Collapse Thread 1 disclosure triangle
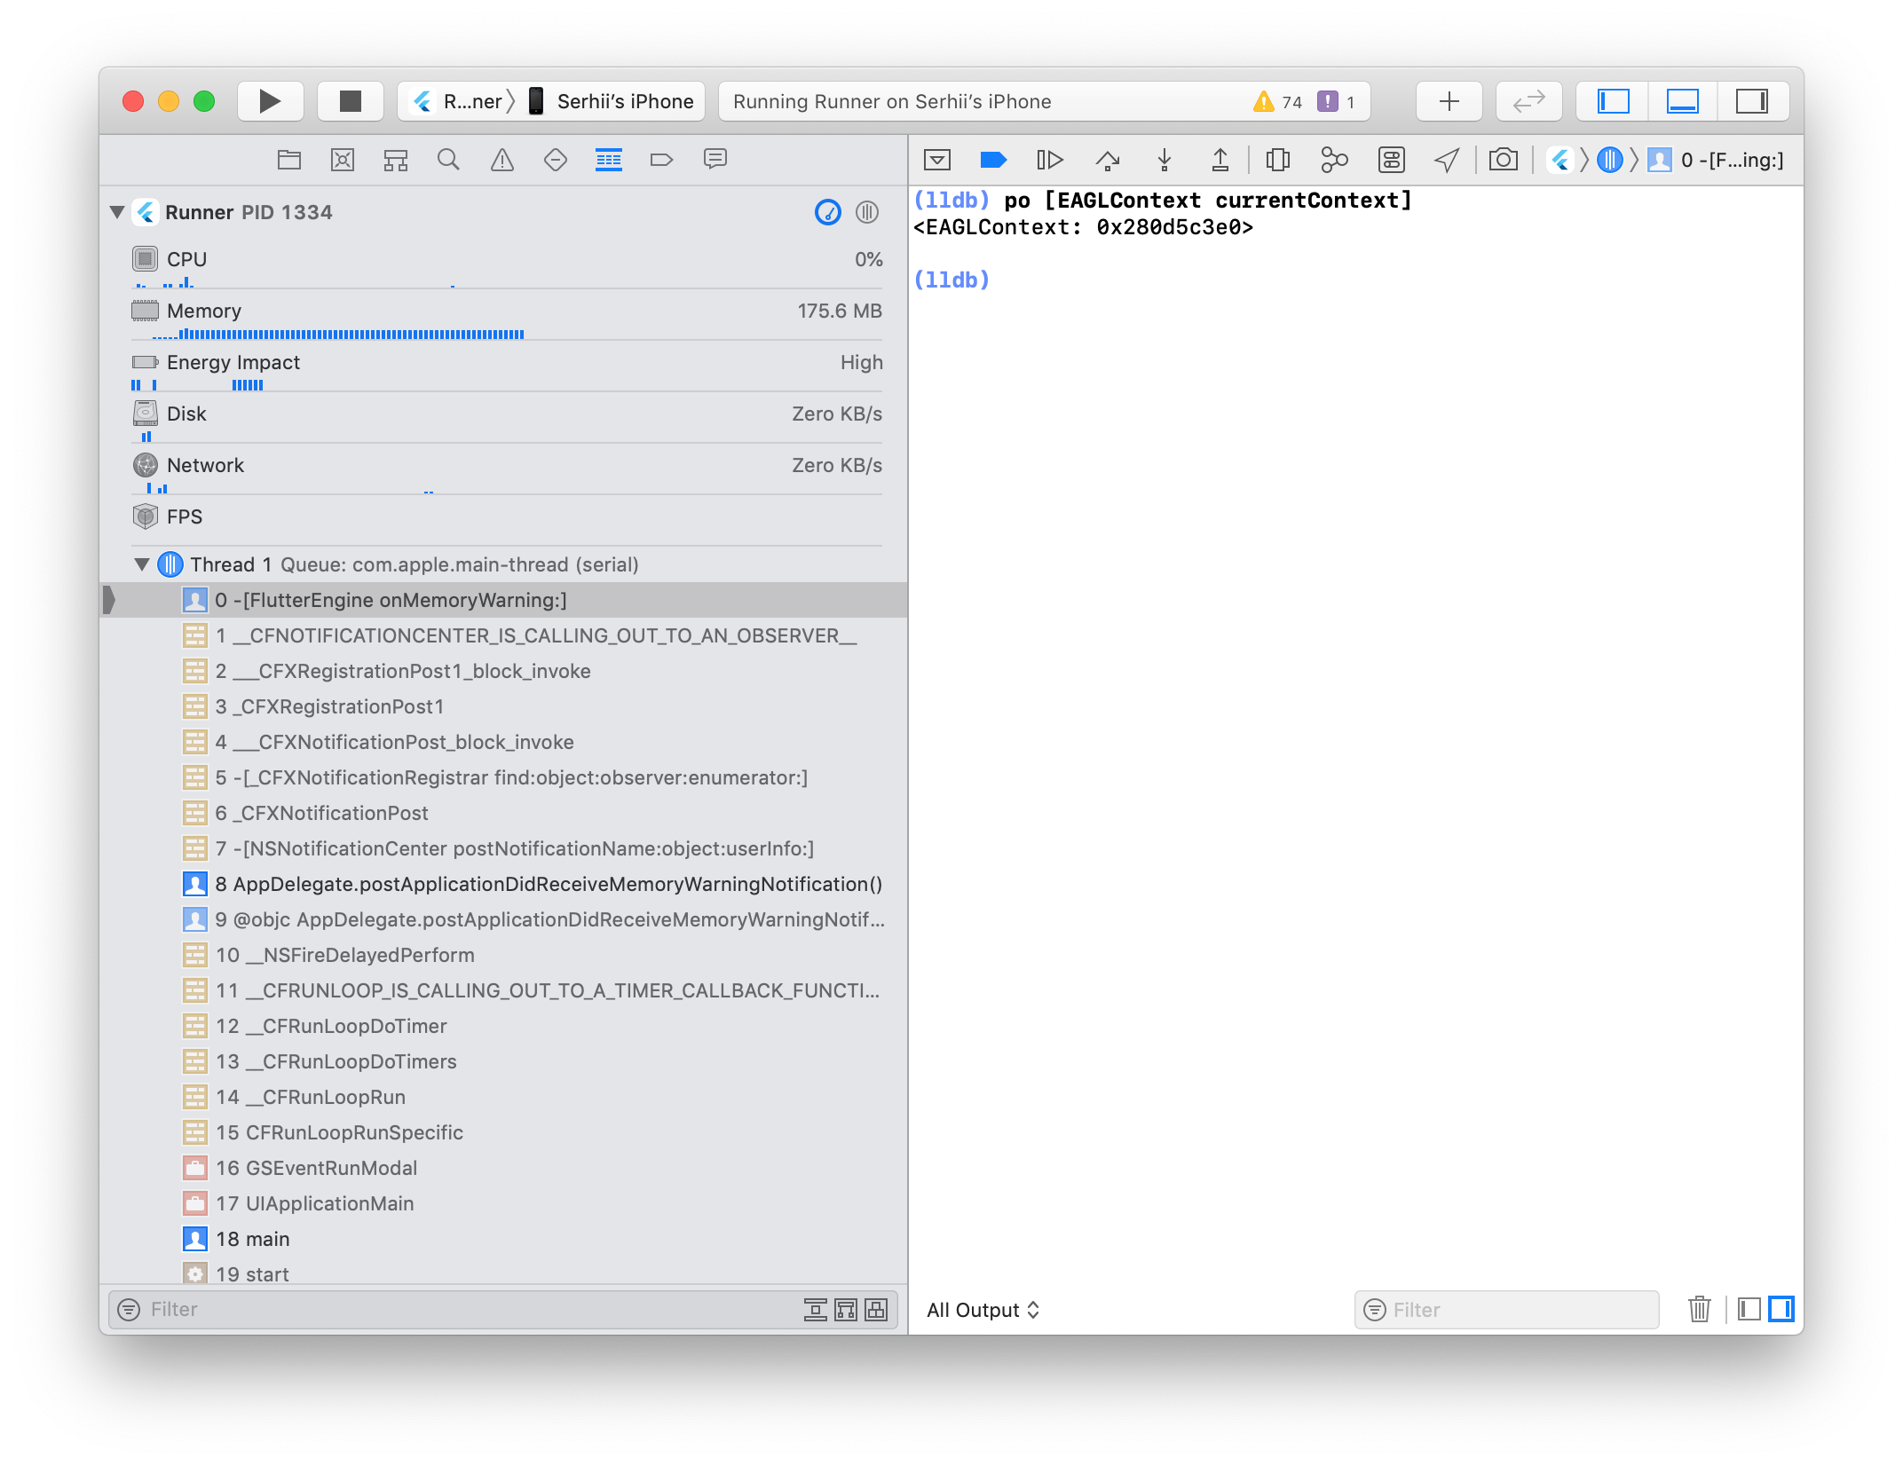 coord(141,564)
